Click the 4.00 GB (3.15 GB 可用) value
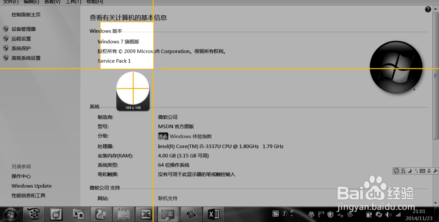The image size is (439, 222). pyautogui.click(x=184, y=156)
